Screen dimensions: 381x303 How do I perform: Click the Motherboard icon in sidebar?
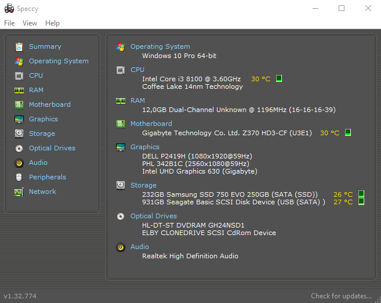point(19,105)
